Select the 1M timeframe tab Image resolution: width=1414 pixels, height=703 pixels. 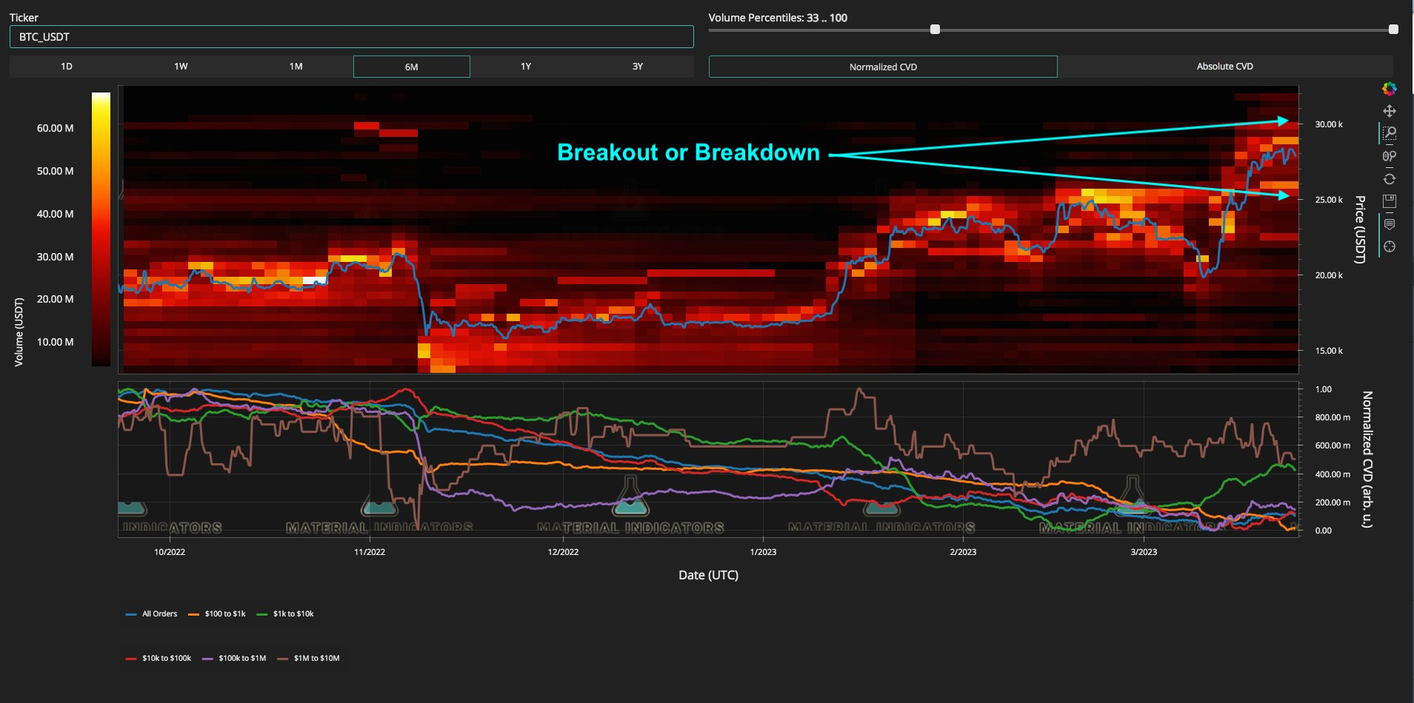click(x=296, y=67)
